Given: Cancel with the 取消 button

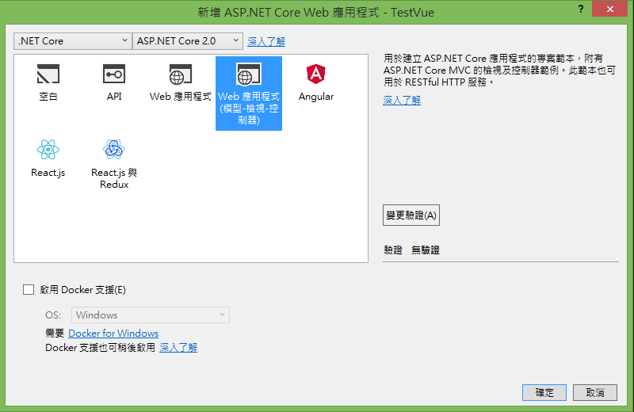Looking at the screenshot, I should tap(595, 392).
